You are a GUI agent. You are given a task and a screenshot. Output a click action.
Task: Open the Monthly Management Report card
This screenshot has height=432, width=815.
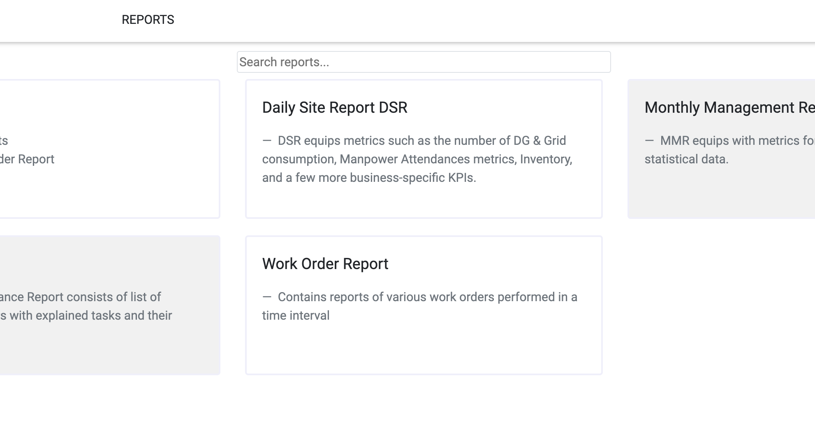(724, 148)
